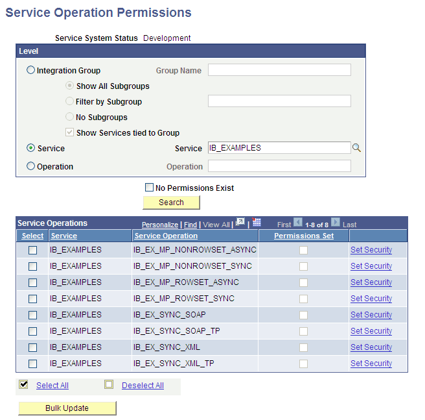Focus the Group Name input field
Screen dimensions: 425x420
point(279,70)
